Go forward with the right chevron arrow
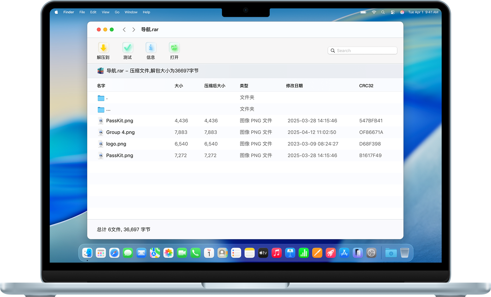 (134, 30)
